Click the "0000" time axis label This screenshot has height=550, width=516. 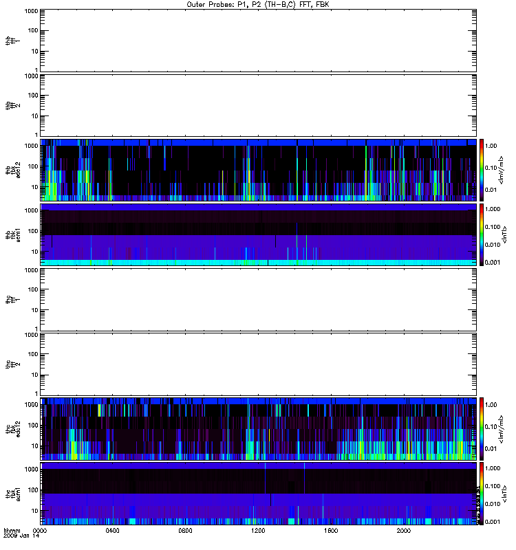(40, 531)
